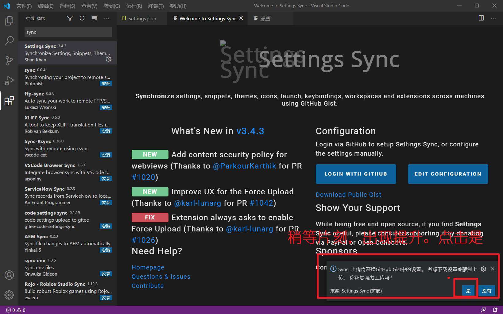Screen dimensions: 503x314
Task: Open the v3.4.3 version link
Action: 250,131
